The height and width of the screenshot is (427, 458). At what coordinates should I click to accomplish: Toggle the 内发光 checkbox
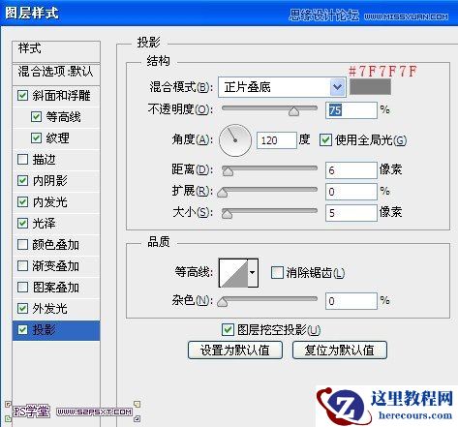(22, 202)
